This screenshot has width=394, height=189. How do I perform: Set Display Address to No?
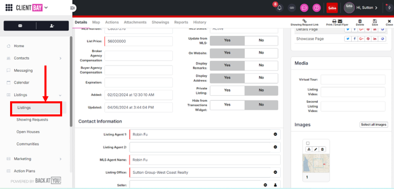point(261,78)
